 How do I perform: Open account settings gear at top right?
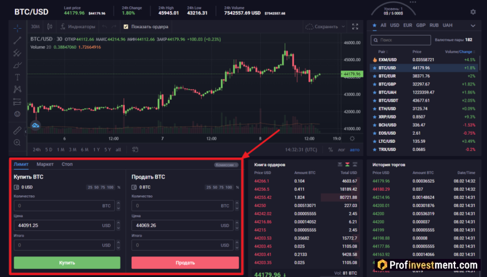point(473,12)
